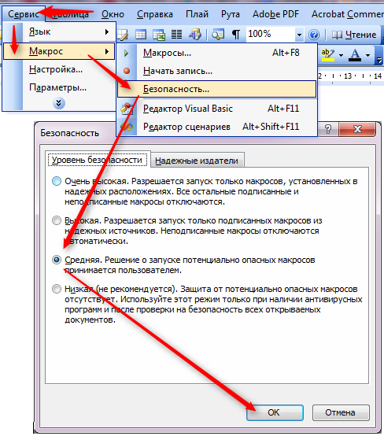Image resolution: width=384 pixels, height=436 pixels.
Task: Expand the Сервис menu chevron for more items
Action: (x=59, y=103)
